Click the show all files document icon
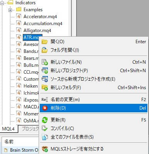 [x=45, y=137]
